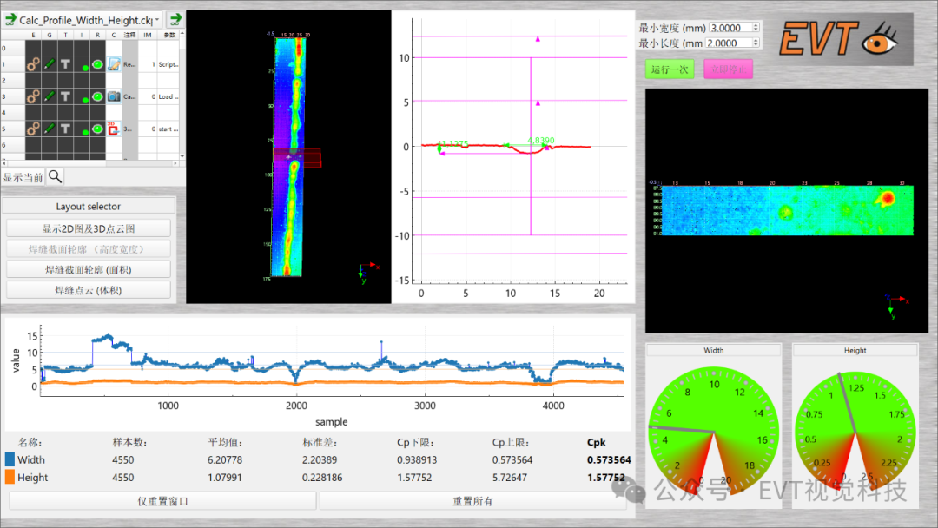Click the T icon in row 5

tap(65, 129)
